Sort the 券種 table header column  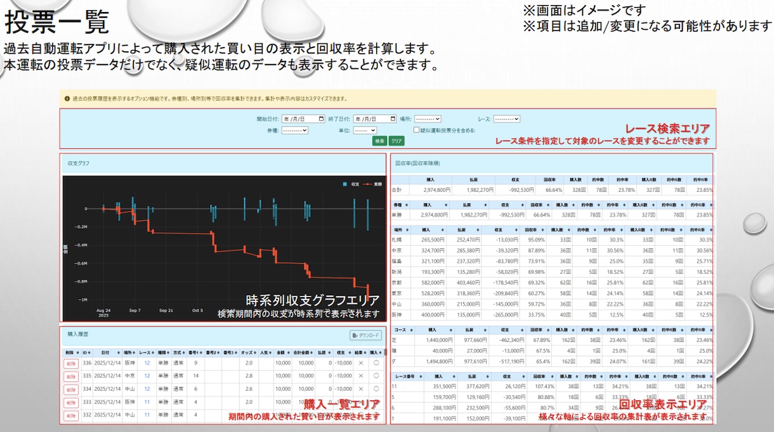coord(401,205)
